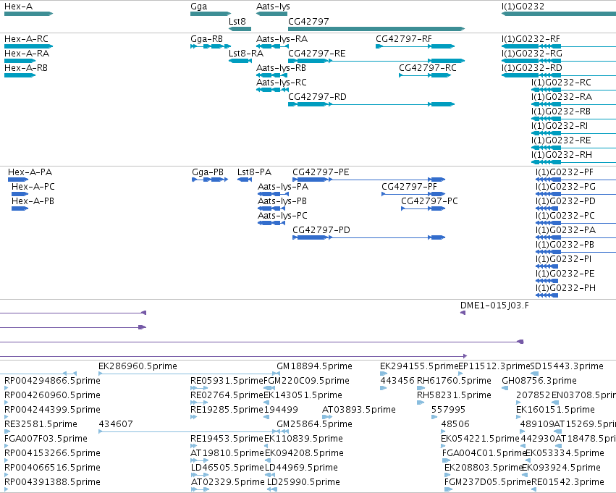Select protein Lst8-PA
This screenshot has height=493, width=616.
[245, 180]
